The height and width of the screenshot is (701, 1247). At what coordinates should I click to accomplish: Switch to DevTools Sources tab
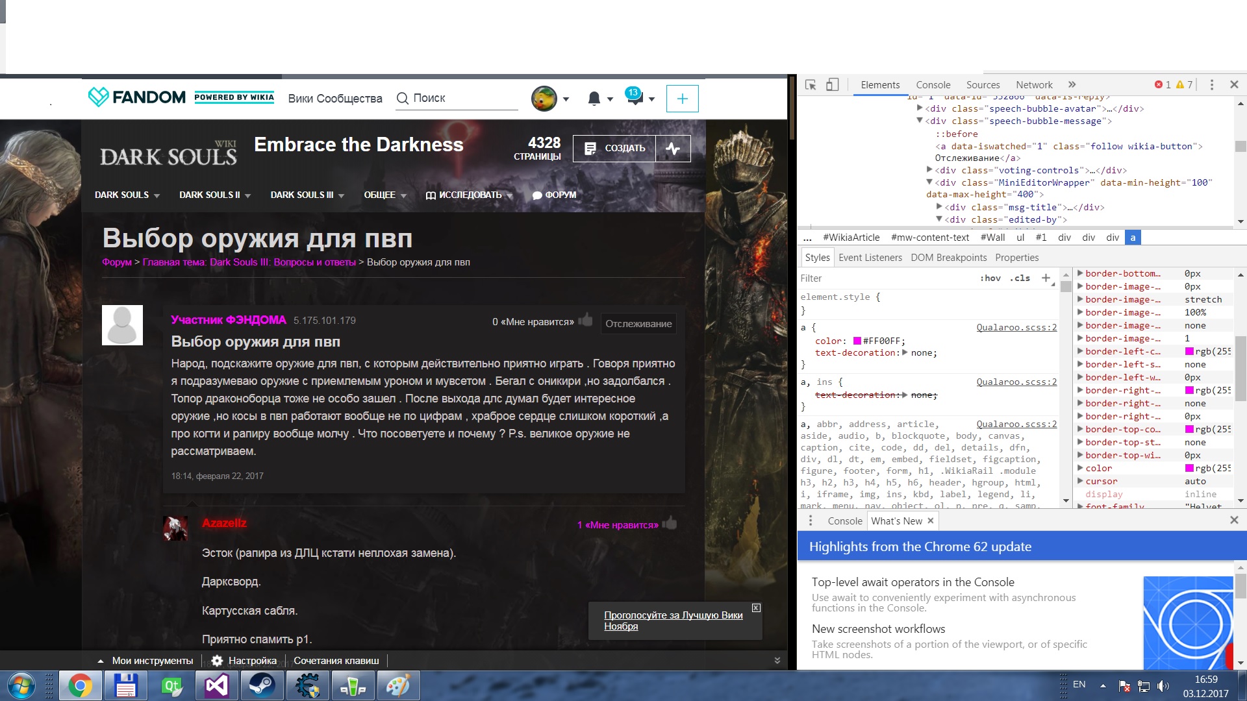tap(983, 85)
